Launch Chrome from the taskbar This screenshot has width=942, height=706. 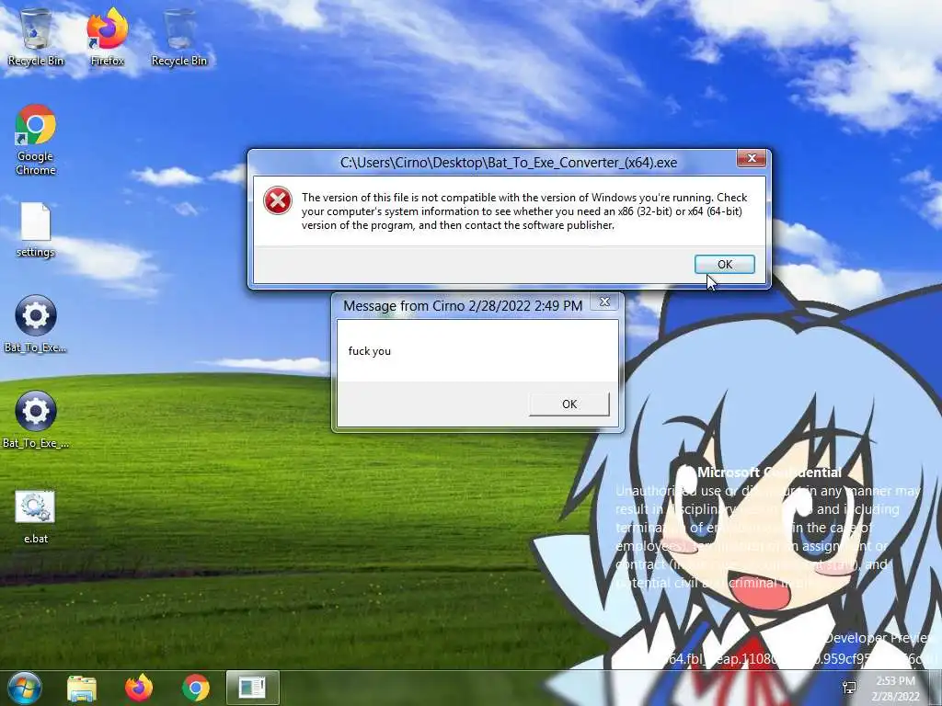point(196,689)
